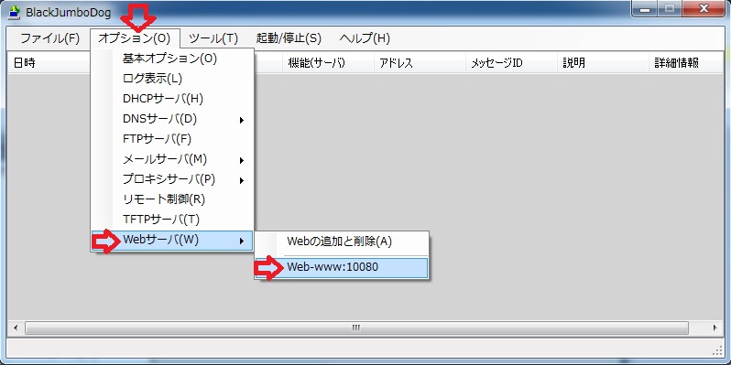
Task: Select 基本オプション(O) entry
Action: tap(172, 59)
